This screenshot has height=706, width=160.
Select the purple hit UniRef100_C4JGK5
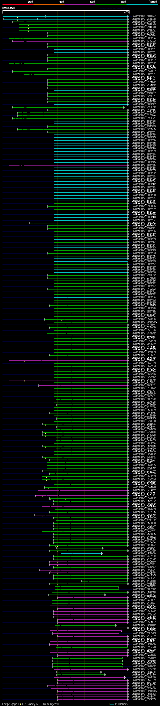click(x=143, y=380)
